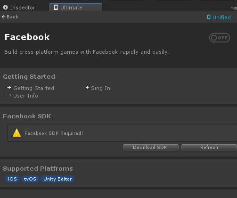This screenshot has width=237, height=198.
Task: Click the phone icon beside Unified
Action: pos(209,17)
